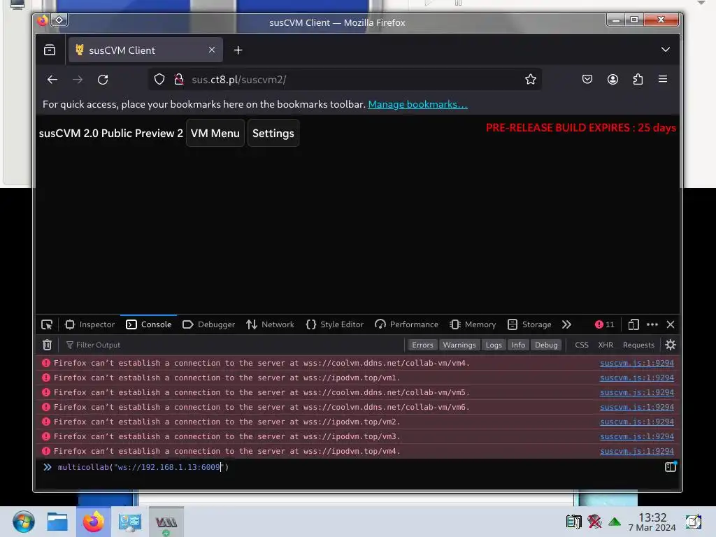Viewport: 716px width, 537px height.
Task: Open the Network tab
Action: click(x=270, y=324)
